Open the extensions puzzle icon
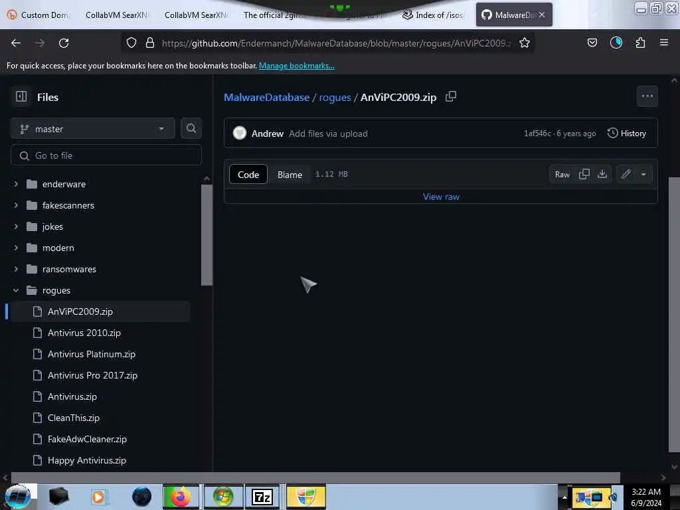 pyautogui.click(x=640, y=42)
